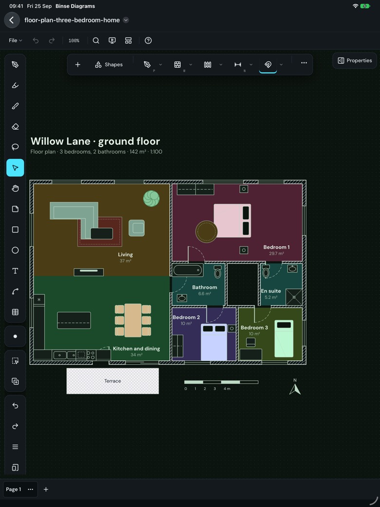Select the Living room label
Viewport: 380px width, 507px height.
[125, 254]
